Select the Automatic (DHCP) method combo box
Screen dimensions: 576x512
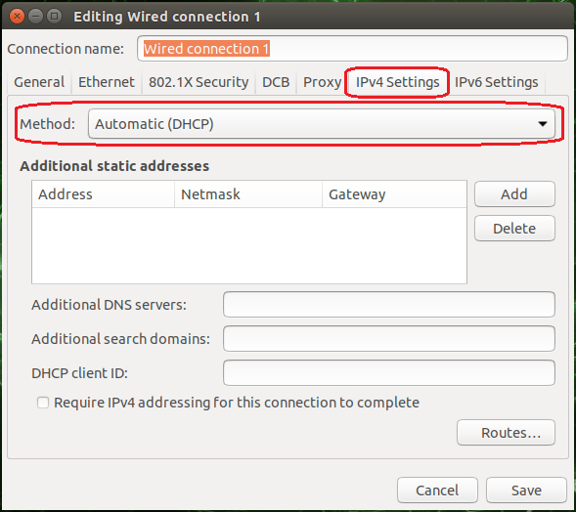[x=322, y=124]
